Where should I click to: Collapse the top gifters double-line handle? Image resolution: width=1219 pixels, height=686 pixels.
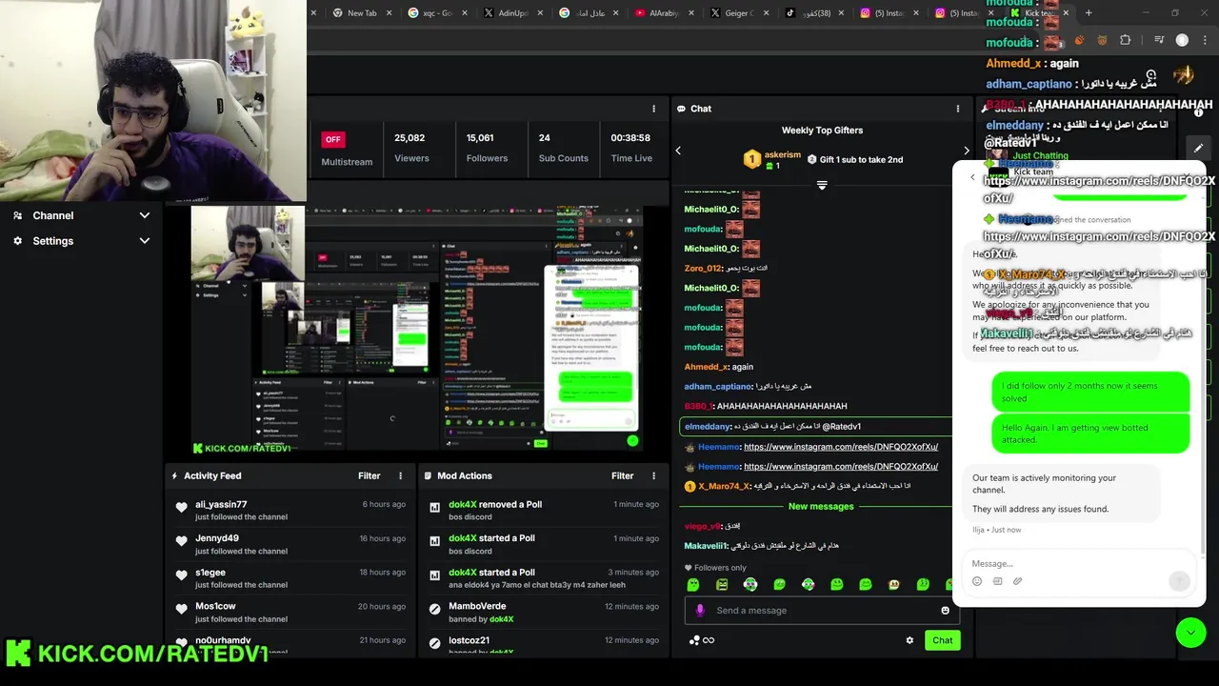tap(822, 185)
